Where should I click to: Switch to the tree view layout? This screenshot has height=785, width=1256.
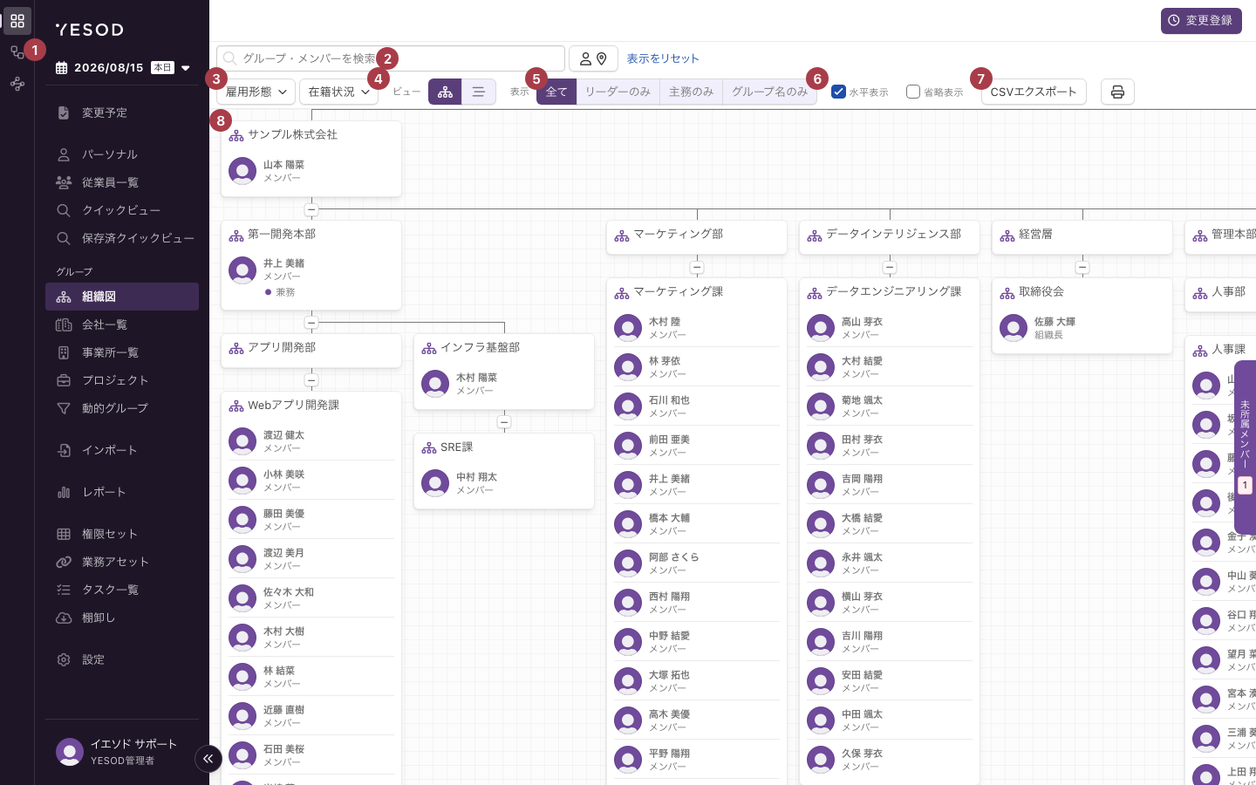445,92
